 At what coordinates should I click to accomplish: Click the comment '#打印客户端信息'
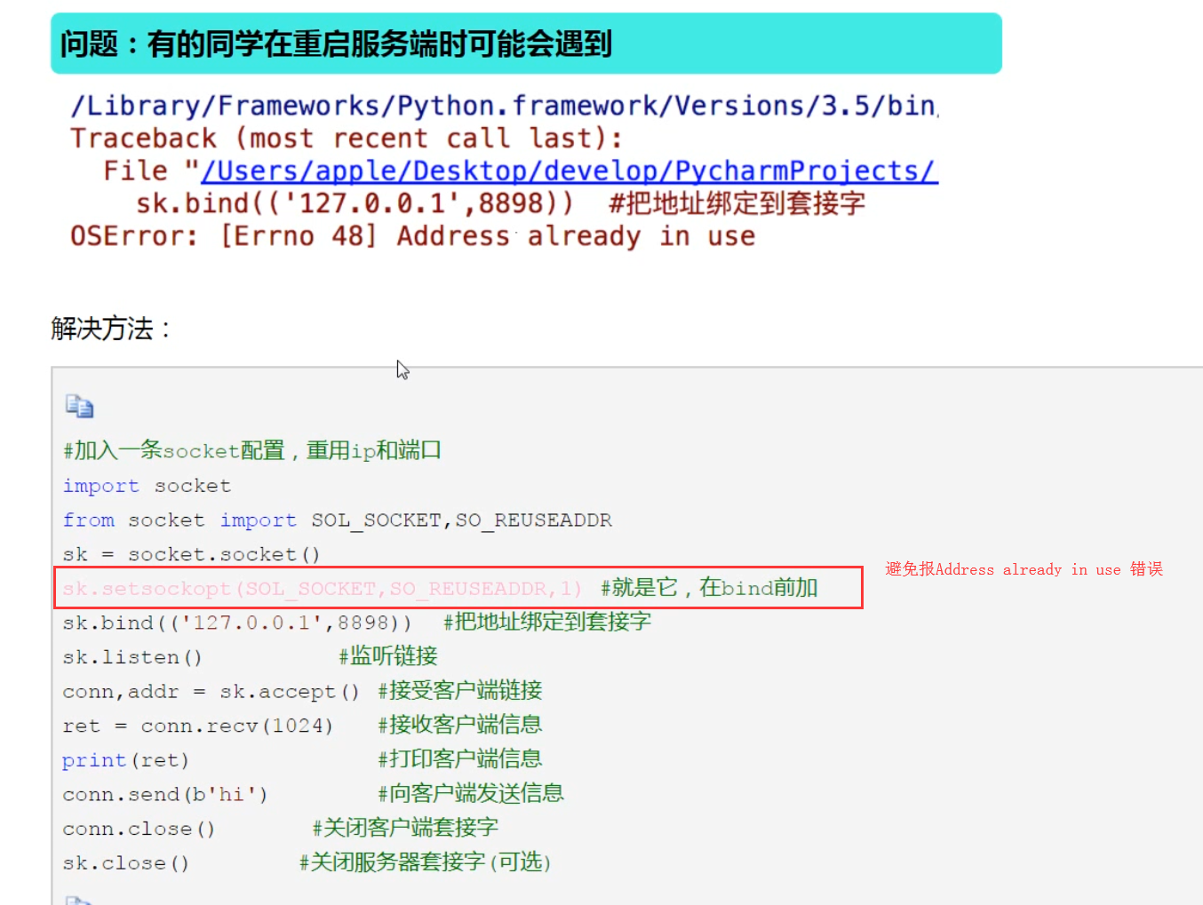[x=460, y=759]
